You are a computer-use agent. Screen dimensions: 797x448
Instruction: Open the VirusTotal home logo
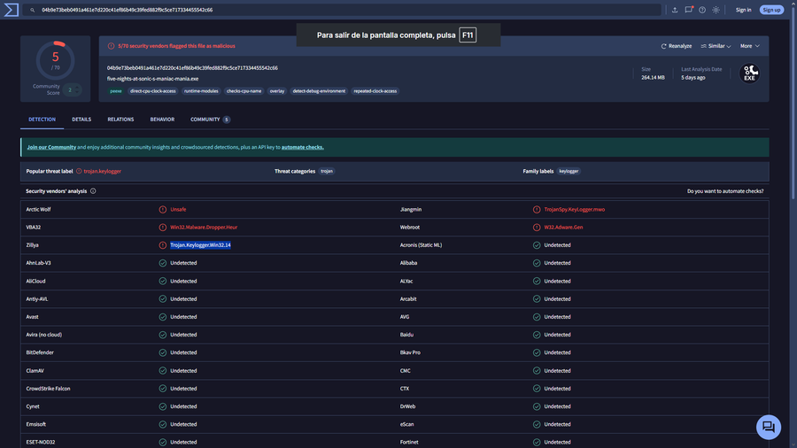12,10
